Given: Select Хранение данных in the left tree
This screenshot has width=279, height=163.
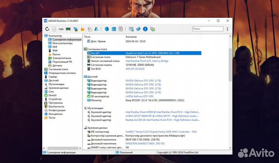Looking at the screenshot, I should 59,88.
